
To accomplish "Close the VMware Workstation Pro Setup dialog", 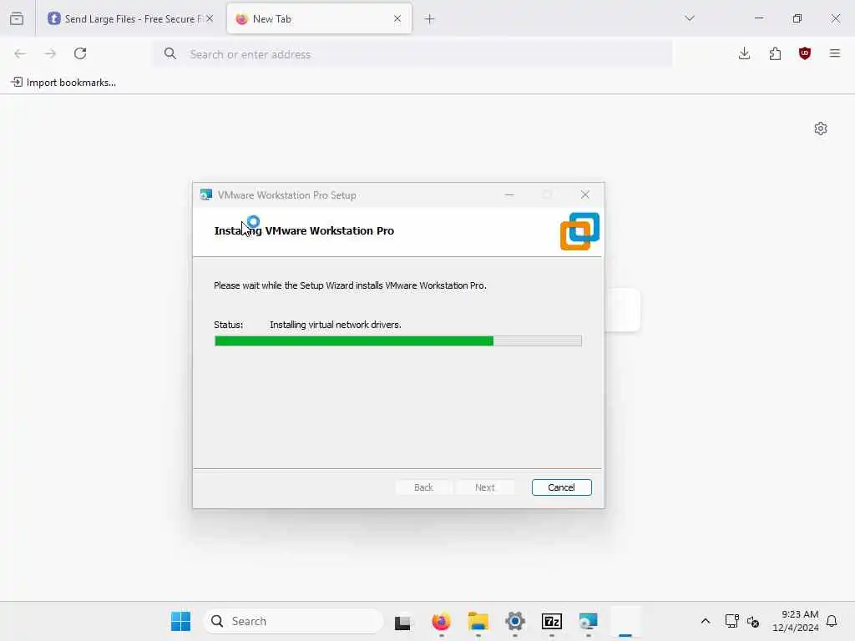I will click(585, 194).
